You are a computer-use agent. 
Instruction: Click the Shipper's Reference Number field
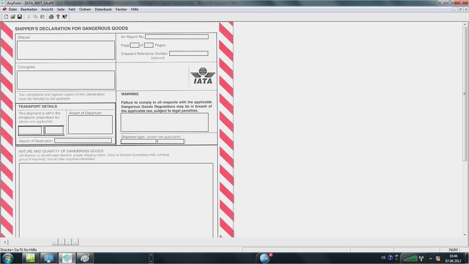click(x=189, y=53)
